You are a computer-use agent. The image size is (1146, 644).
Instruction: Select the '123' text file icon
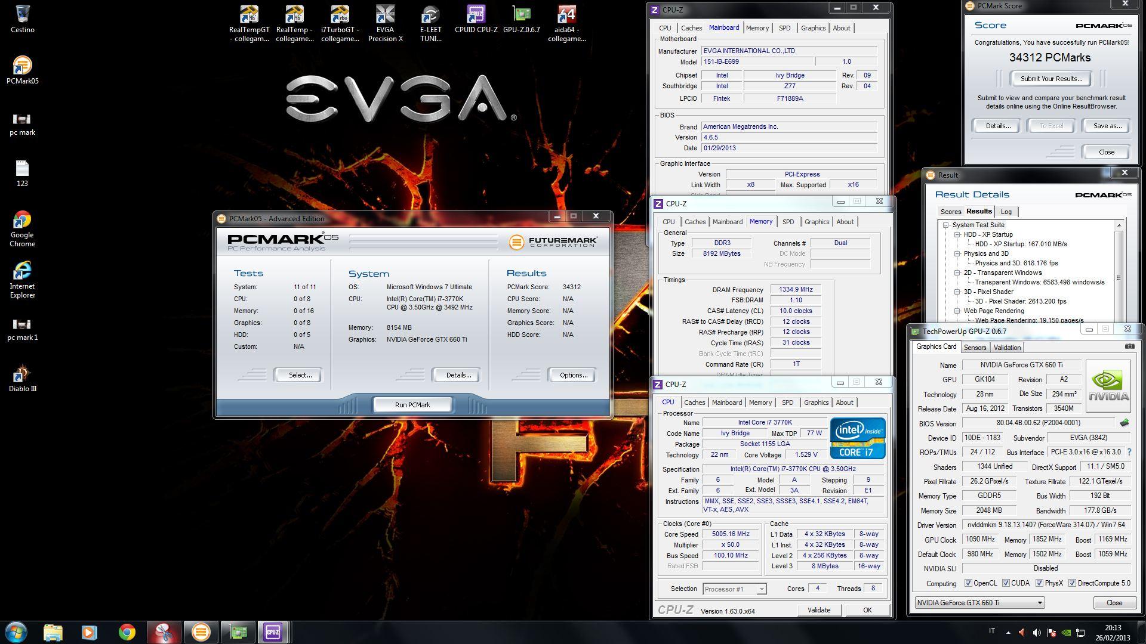[23, 174]
